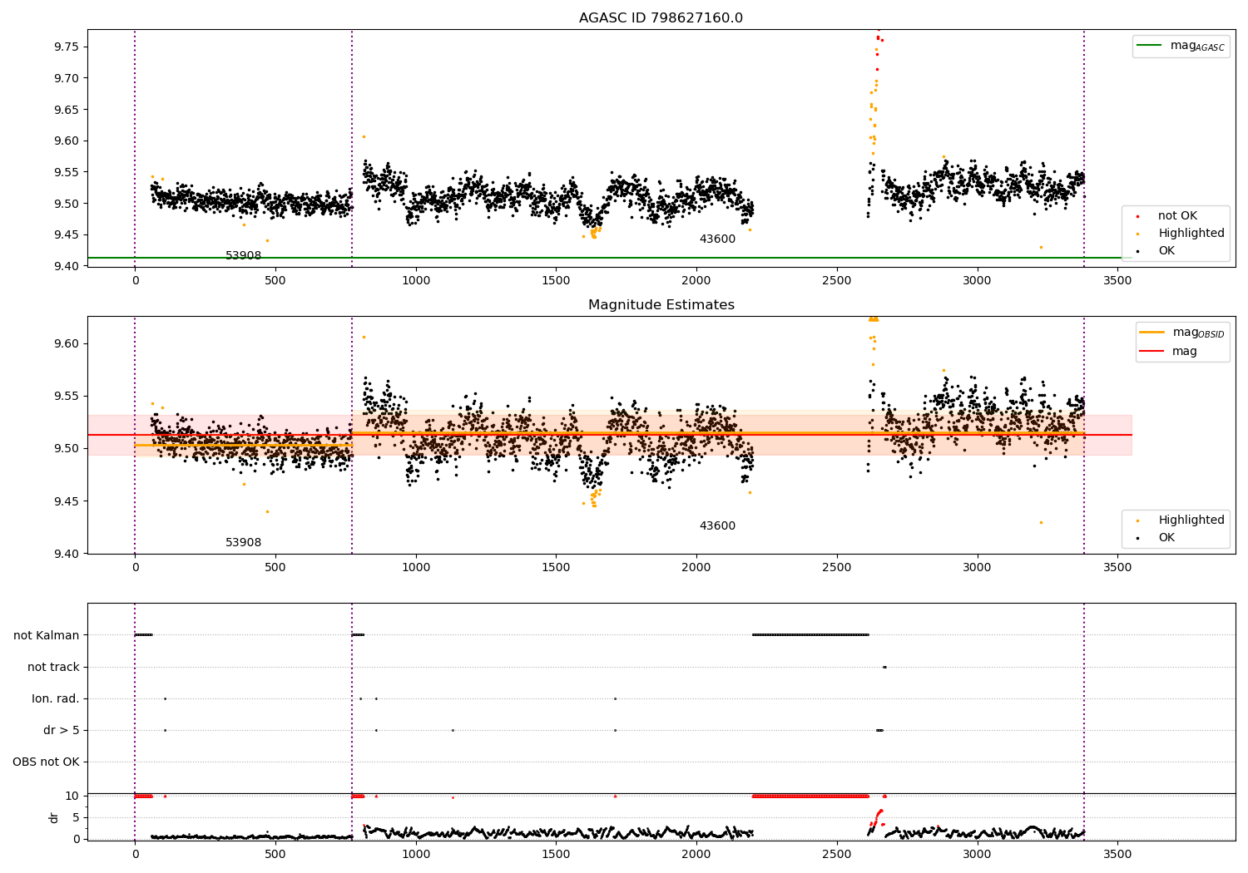The width and height of the screenshot is (1248, 873).
Task: Click 'OK' legend entry in top plot
Action: pos(1166,251)
